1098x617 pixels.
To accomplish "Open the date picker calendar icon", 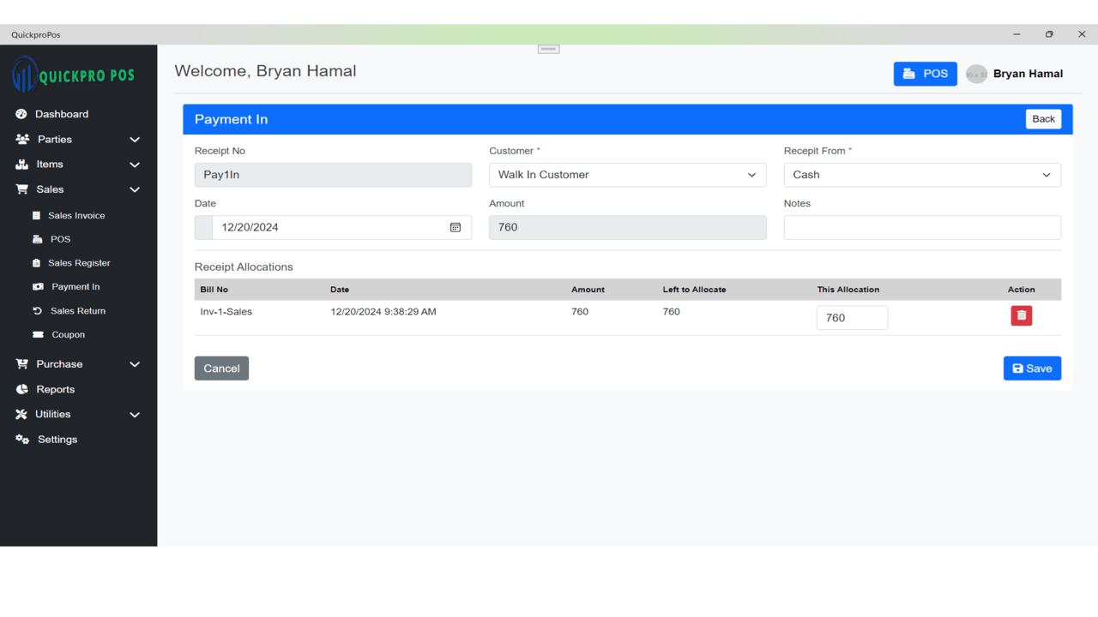I will click(x=455, y=227).
